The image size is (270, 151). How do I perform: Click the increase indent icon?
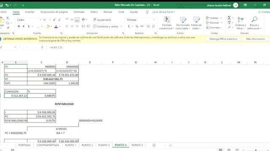click(88, 26)
